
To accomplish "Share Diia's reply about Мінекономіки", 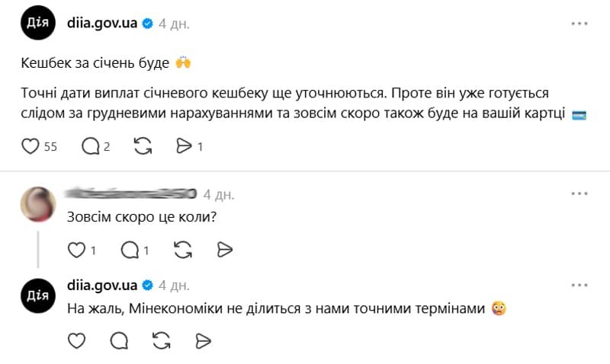I will click(202, 340).
